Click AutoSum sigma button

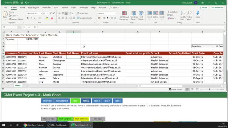(173, 12)
